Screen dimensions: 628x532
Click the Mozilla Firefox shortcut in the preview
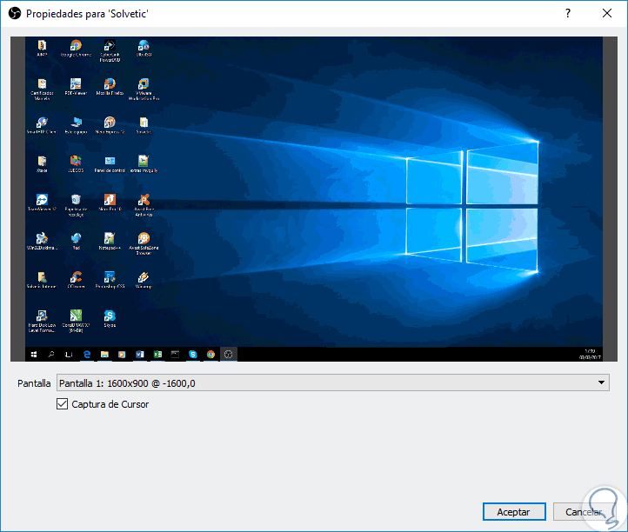(110, 86)
